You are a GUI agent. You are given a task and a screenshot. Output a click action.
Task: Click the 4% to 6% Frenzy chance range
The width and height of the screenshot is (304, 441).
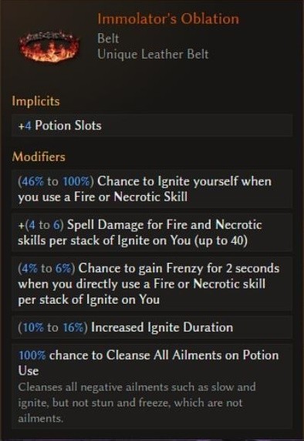point(46,268)
